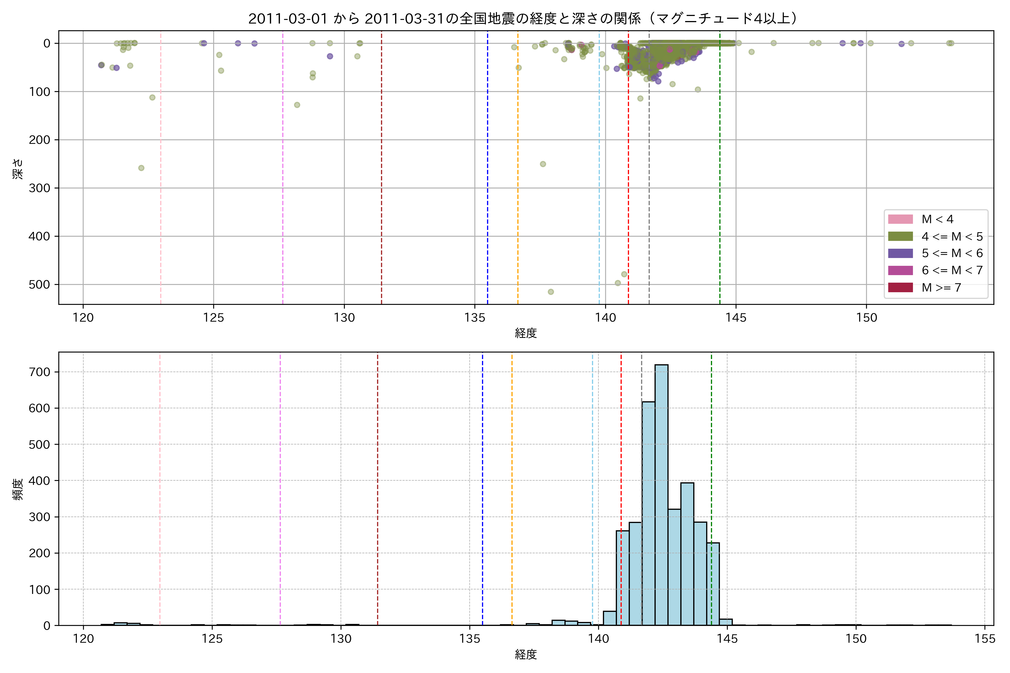Screen dimensions: 1010x673
Task: Click the olive '4 <= M < 5' legend swatch
Action: pyautogui.click(x=900, y=236)
